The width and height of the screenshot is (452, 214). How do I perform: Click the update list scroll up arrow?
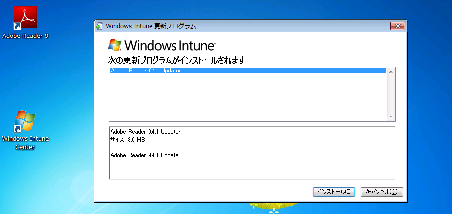tap(391, 71)
